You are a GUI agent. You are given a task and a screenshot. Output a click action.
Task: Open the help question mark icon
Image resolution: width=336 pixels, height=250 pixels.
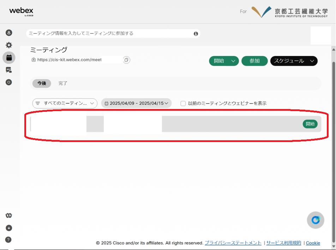pyautogui.click(x=8, y=239)
